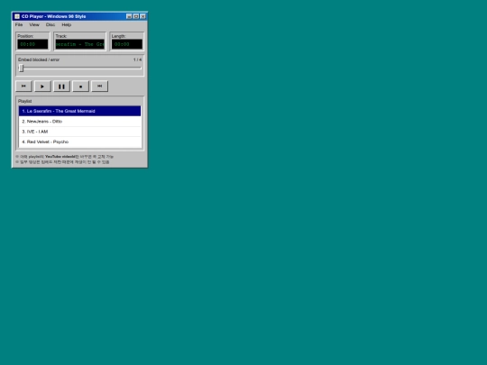
Task: Select Red Velvet - Psycho in playlist
Action: point(80,141)
